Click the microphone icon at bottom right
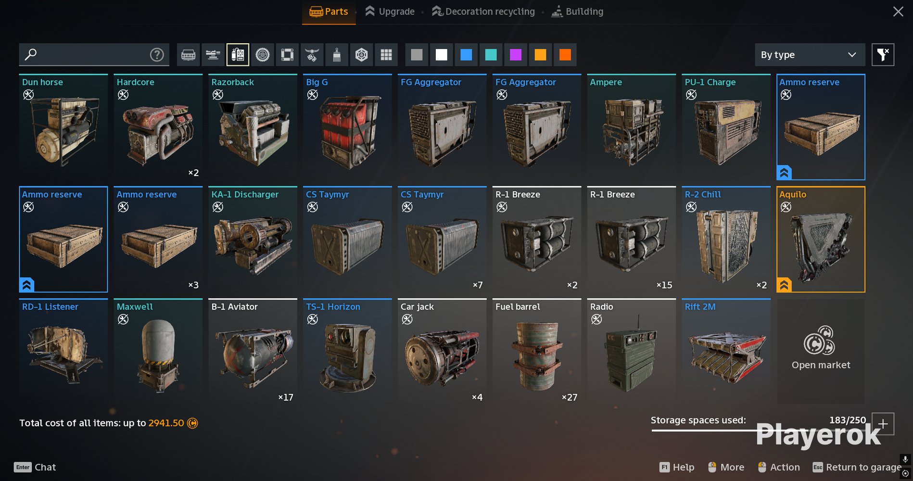This screenshot has height=481, width=913. pyautogui.click(x=905, y=459)
